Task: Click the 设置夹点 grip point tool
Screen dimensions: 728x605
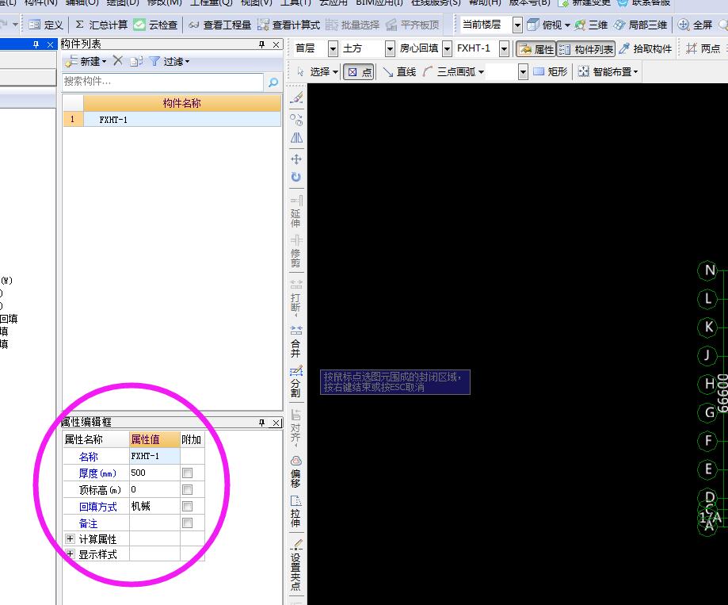Action: tap(295, 565)
